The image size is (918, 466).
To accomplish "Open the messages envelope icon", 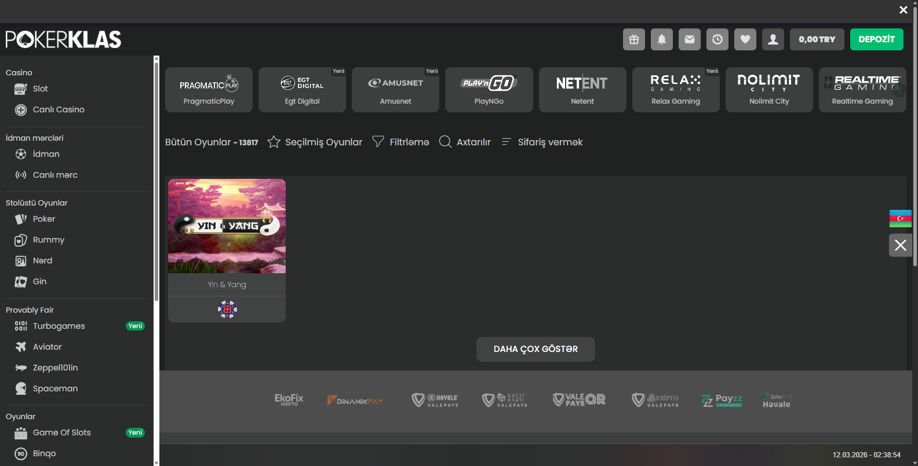I will tap(690, 39).
